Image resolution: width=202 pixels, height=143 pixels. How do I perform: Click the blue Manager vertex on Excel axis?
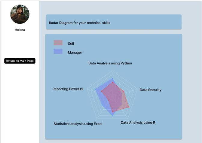(x=112, y=116)
